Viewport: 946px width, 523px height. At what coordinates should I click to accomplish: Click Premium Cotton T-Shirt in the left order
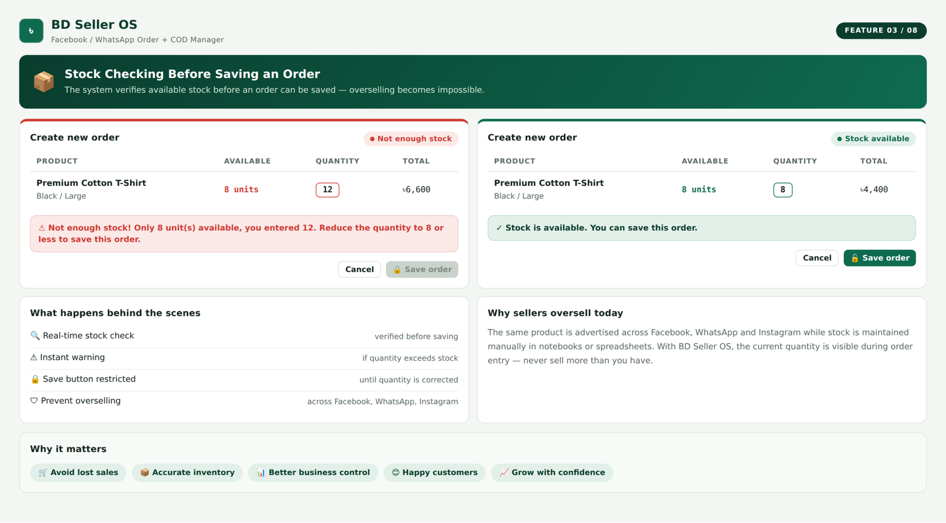pyautogui.click(x=91, y=183)
